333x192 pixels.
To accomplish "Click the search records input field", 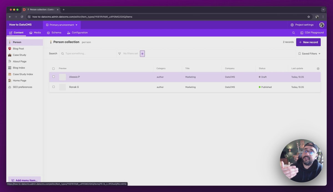I will tap(89, 54).
